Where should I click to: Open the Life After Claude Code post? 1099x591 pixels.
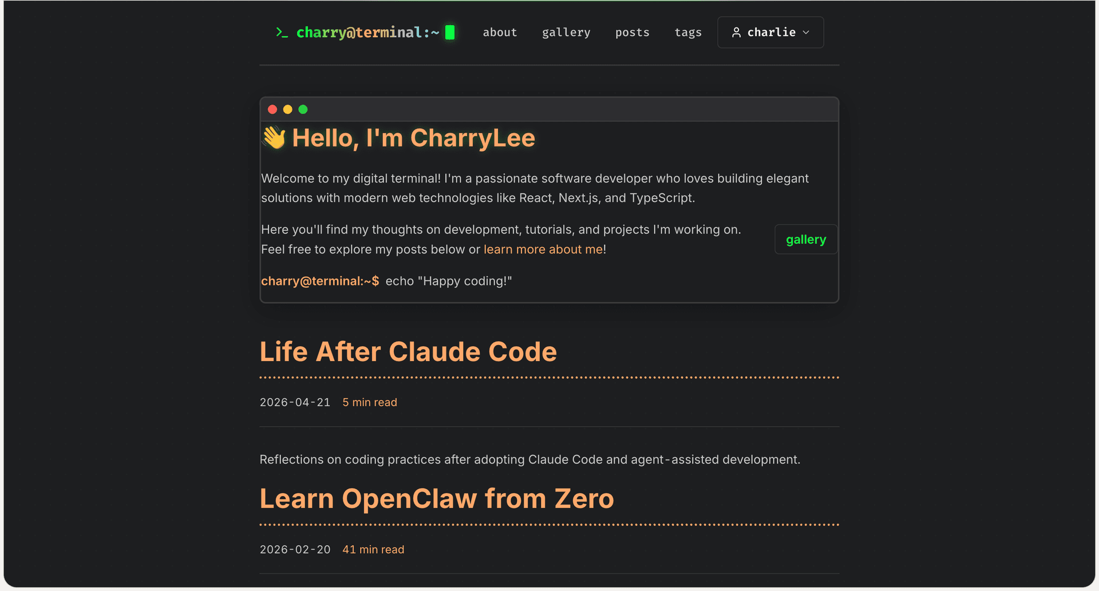point(408,351)
